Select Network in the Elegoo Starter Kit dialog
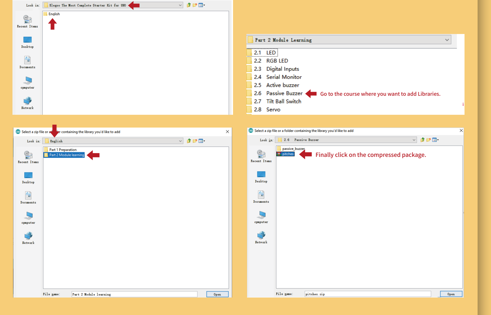The height and width of the screenshot is (315, 491). (27, 103)
